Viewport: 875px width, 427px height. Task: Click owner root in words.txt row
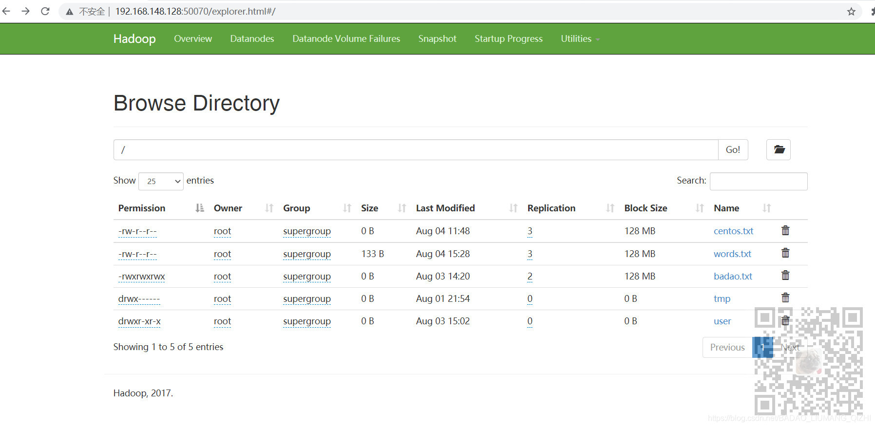click(x=222, y=254)
